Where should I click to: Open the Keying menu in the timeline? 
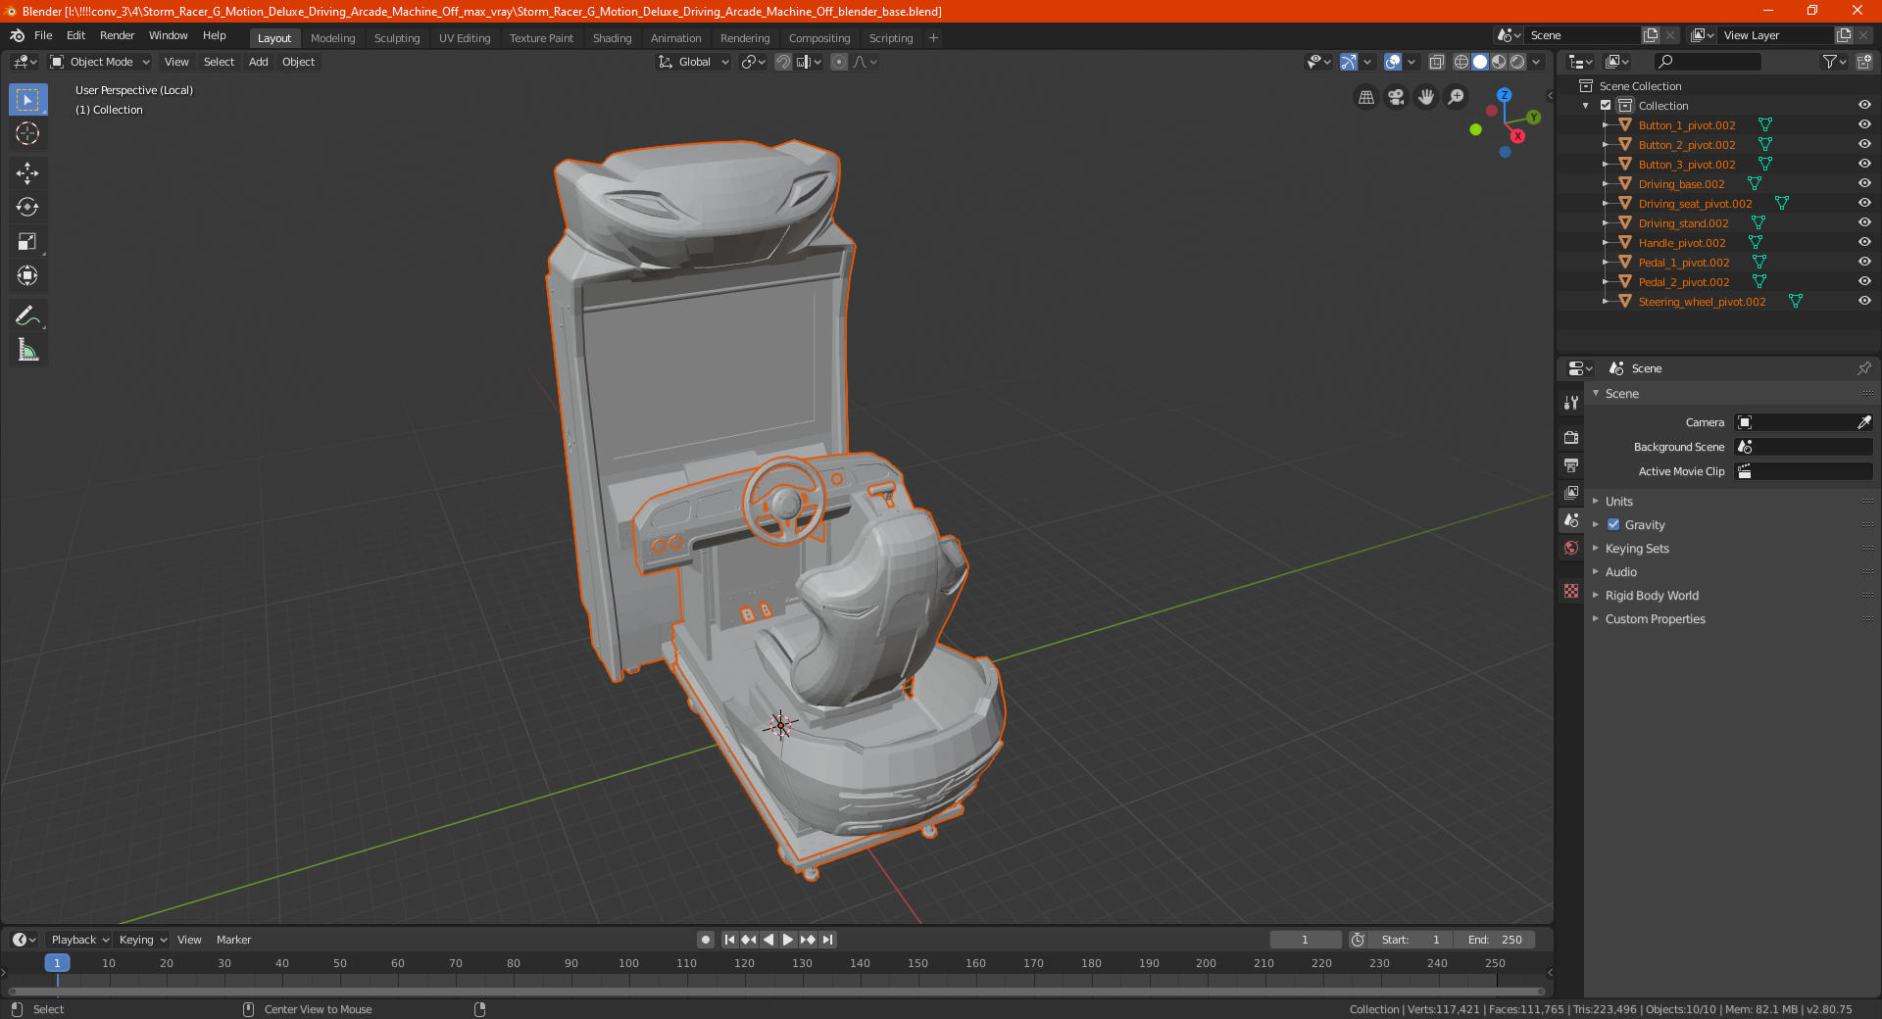point(142,940)
